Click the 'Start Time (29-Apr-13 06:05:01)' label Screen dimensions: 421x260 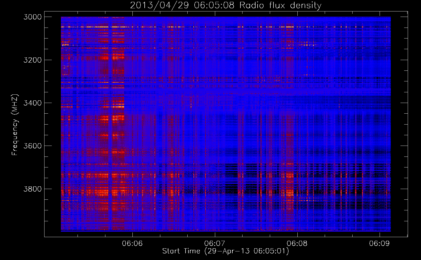[x=226, y=251]
